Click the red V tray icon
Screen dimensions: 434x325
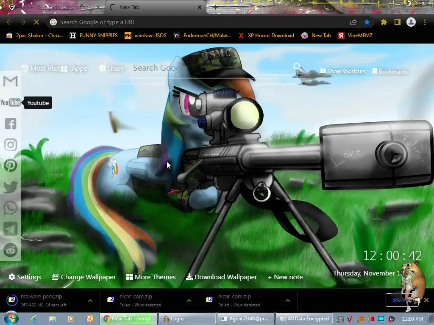tap(350, 319)
